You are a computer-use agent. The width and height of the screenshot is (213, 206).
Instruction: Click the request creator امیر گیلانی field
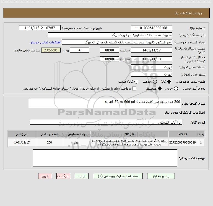point(117,42)
